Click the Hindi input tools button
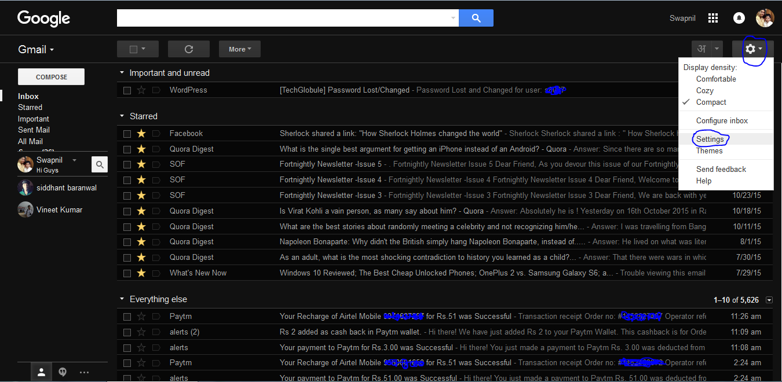The height and width of the screenshot is (382, 782). [701, 49]
